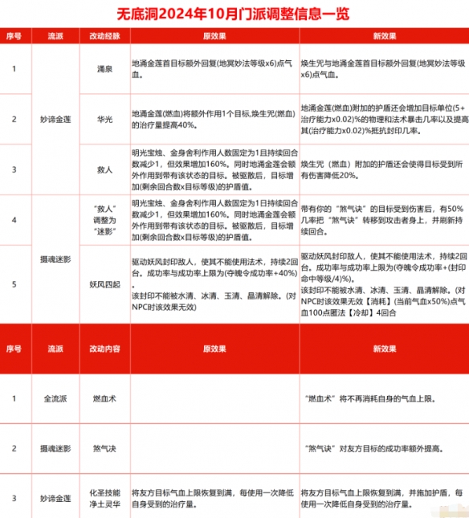This screenshot has height=518, width=469.
Task: Select the 全流派 cell
Action: pos(55,399)
